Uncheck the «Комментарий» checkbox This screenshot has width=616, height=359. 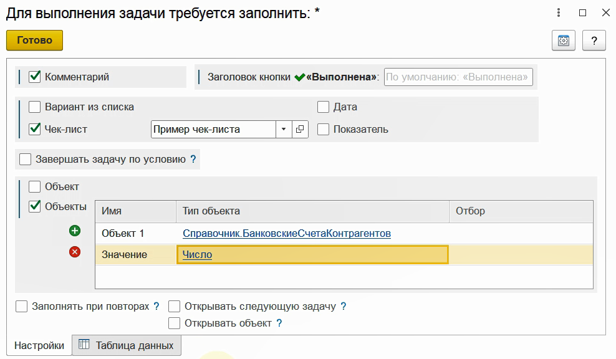pos(35,77)
